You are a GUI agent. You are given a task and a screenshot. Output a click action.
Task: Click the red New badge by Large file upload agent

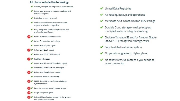click(x=28, y=93)
